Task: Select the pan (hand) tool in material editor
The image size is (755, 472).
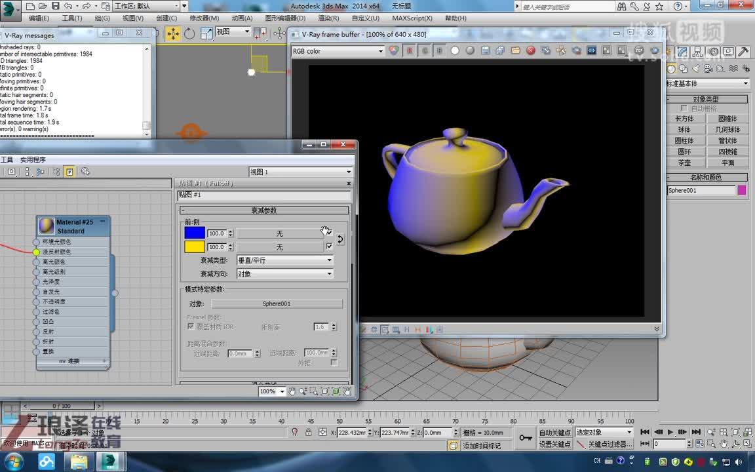Action: [x=292, y=391]
